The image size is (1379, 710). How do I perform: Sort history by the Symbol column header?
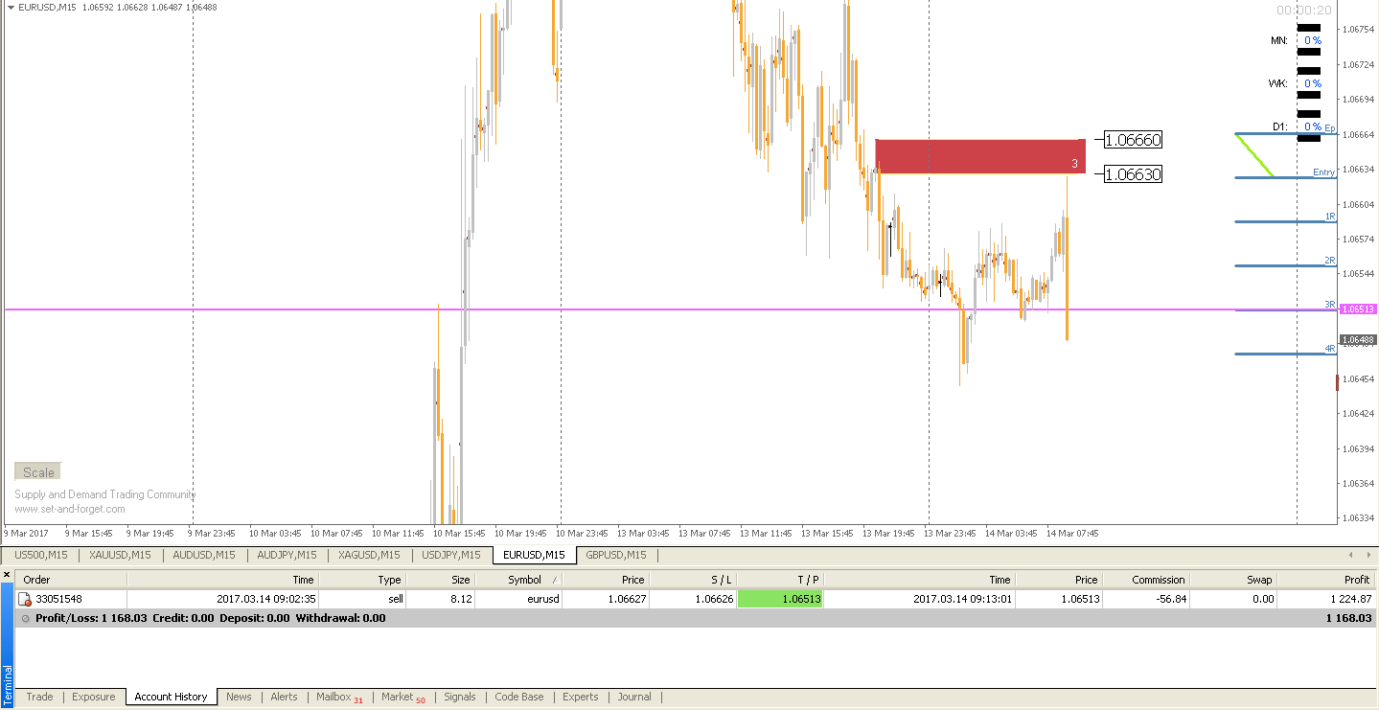pos(518,580)
